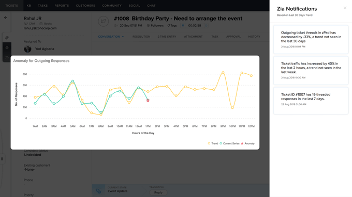Open the Tags option on ticket

point(172,25)
